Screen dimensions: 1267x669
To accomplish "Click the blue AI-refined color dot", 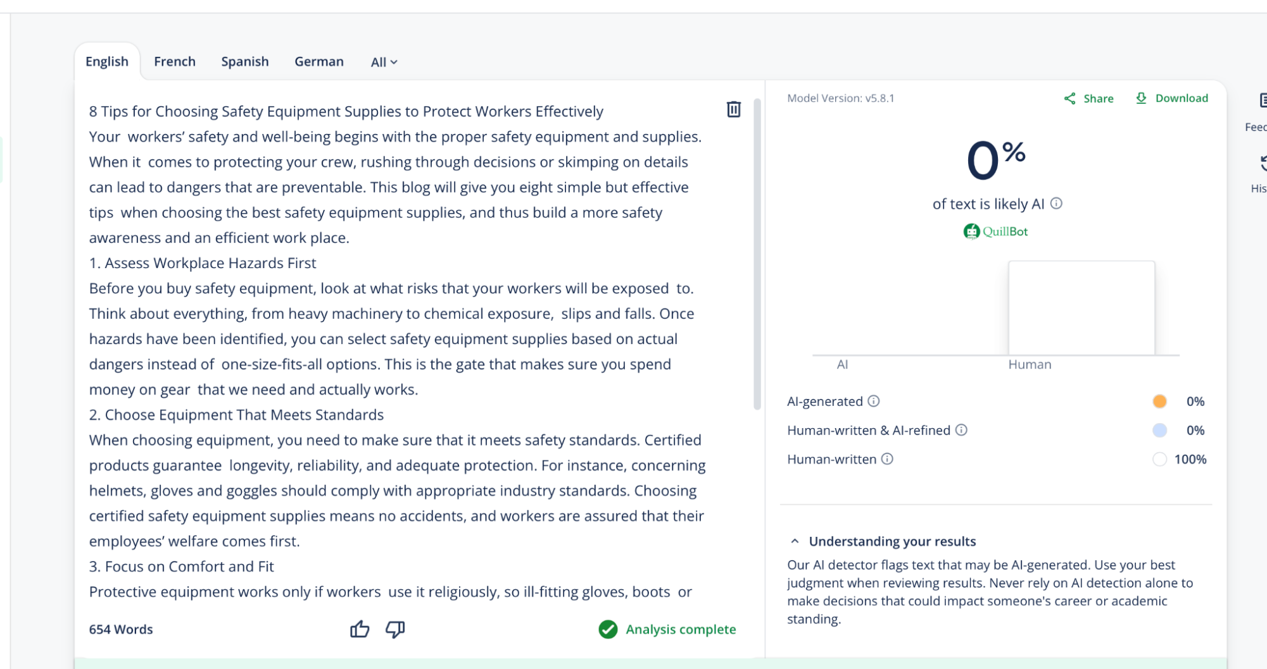I will pyautogui.click(x=1159, y=431).
